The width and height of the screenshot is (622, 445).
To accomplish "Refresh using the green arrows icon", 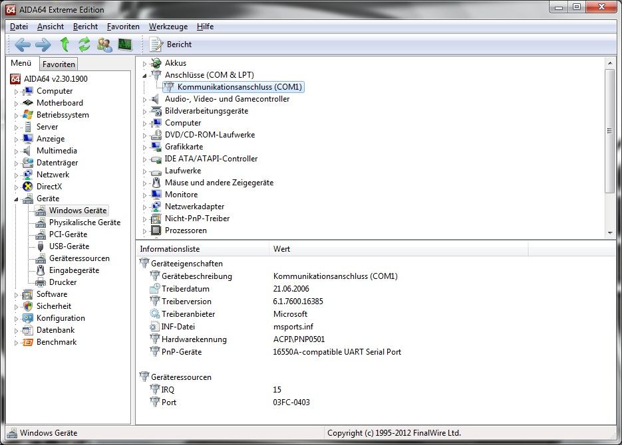I will pyautogui.click(x=84, y=44).
